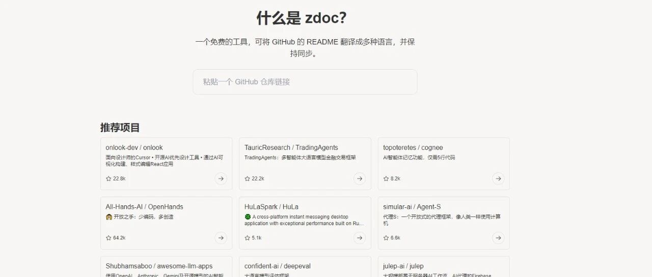Click the green emoji in HuLa description
The width and height of the screenshot is (652, 277).
coord(248,217)
